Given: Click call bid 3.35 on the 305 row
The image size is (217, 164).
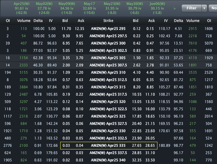Looking at the screenshot, I should [66, 58].
